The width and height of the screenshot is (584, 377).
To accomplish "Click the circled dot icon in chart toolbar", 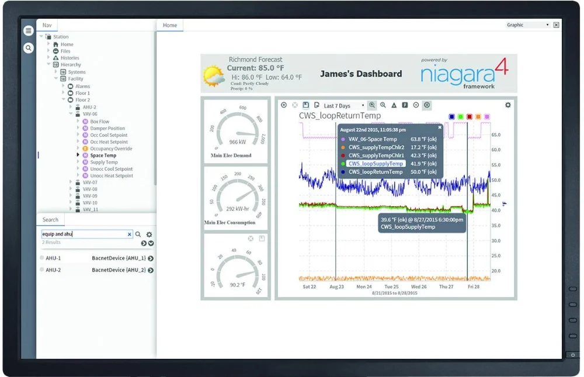I will pyautogui.click(x=416, y=105).
